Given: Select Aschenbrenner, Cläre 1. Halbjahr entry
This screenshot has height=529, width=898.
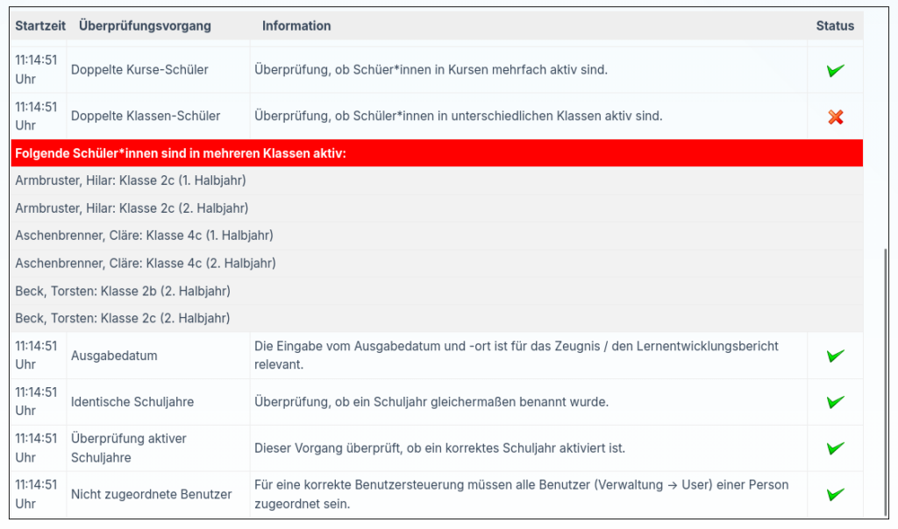Looking at the screenshot, I should coord(144,236).
